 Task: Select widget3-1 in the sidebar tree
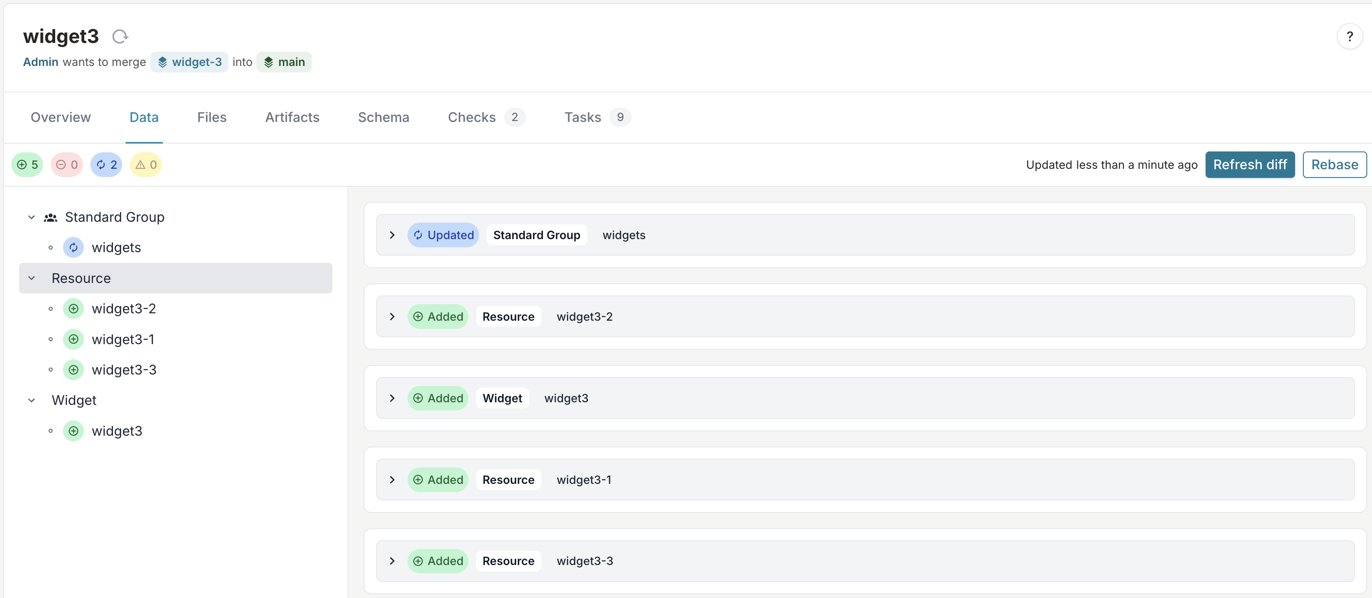tap(123, 338)
